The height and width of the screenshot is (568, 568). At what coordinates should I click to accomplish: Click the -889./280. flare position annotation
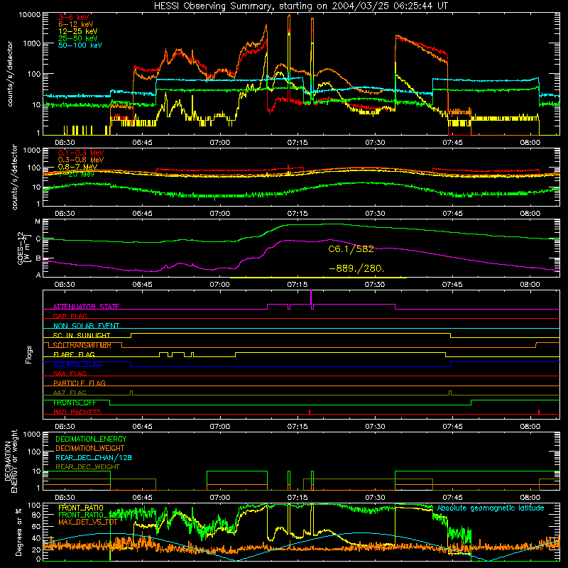tap(356, 268)
